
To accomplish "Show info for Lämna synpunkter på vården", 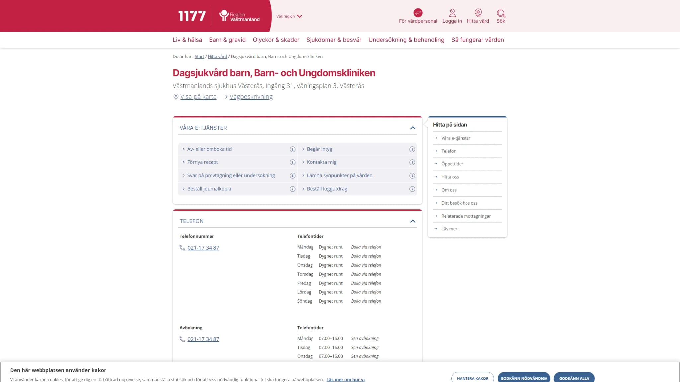I will tap(412, 176).
